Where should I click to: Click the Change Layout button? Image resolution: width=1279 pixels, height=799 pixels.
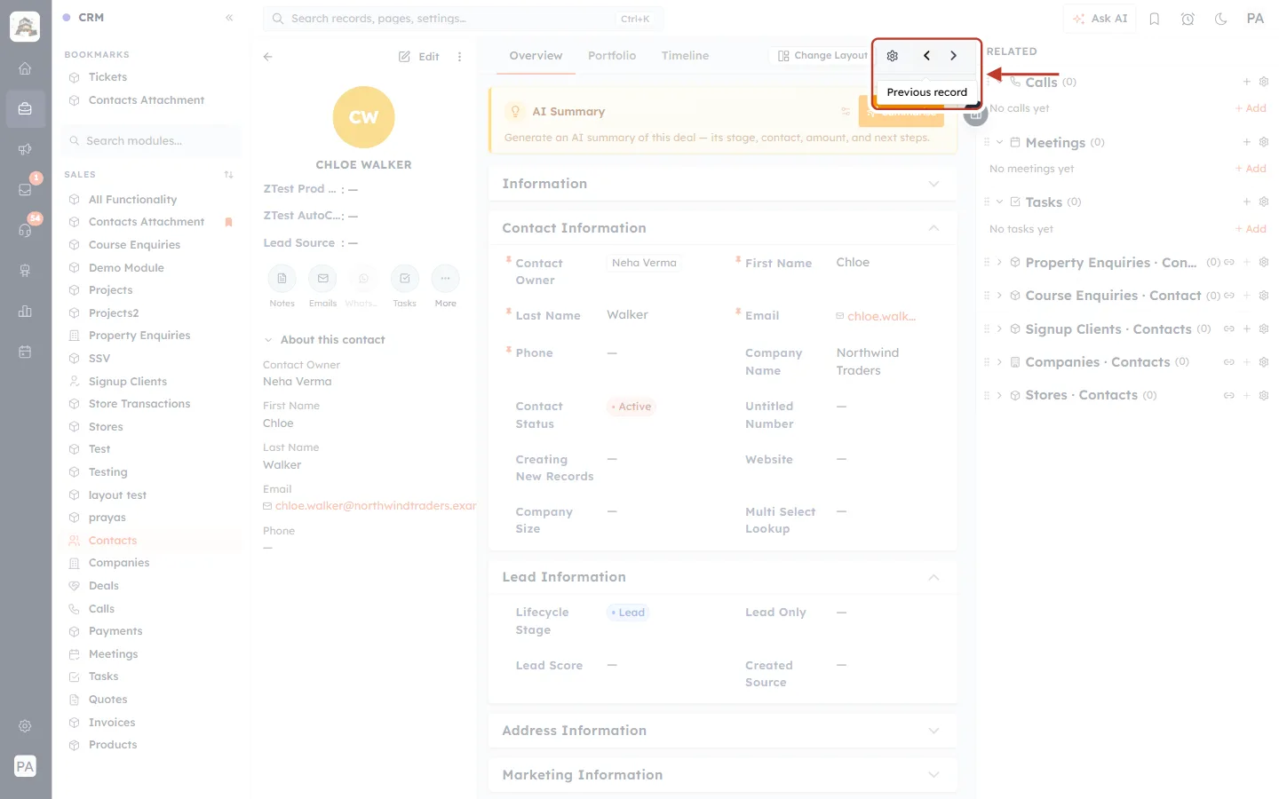822,56
